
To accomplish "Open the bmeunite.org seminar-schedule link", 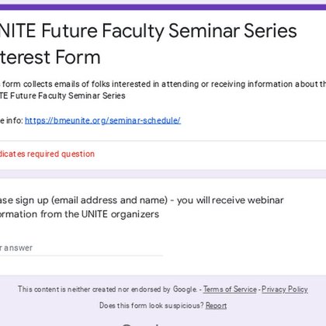I will tap(102, 120).
